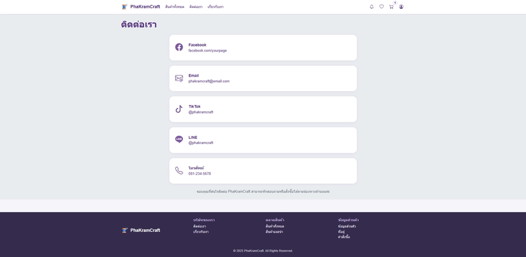The width and height of the screenshot is (526, 257).
Task: Open ข้อมูลส่วนตัว link in footer
Action: [347, 226]
